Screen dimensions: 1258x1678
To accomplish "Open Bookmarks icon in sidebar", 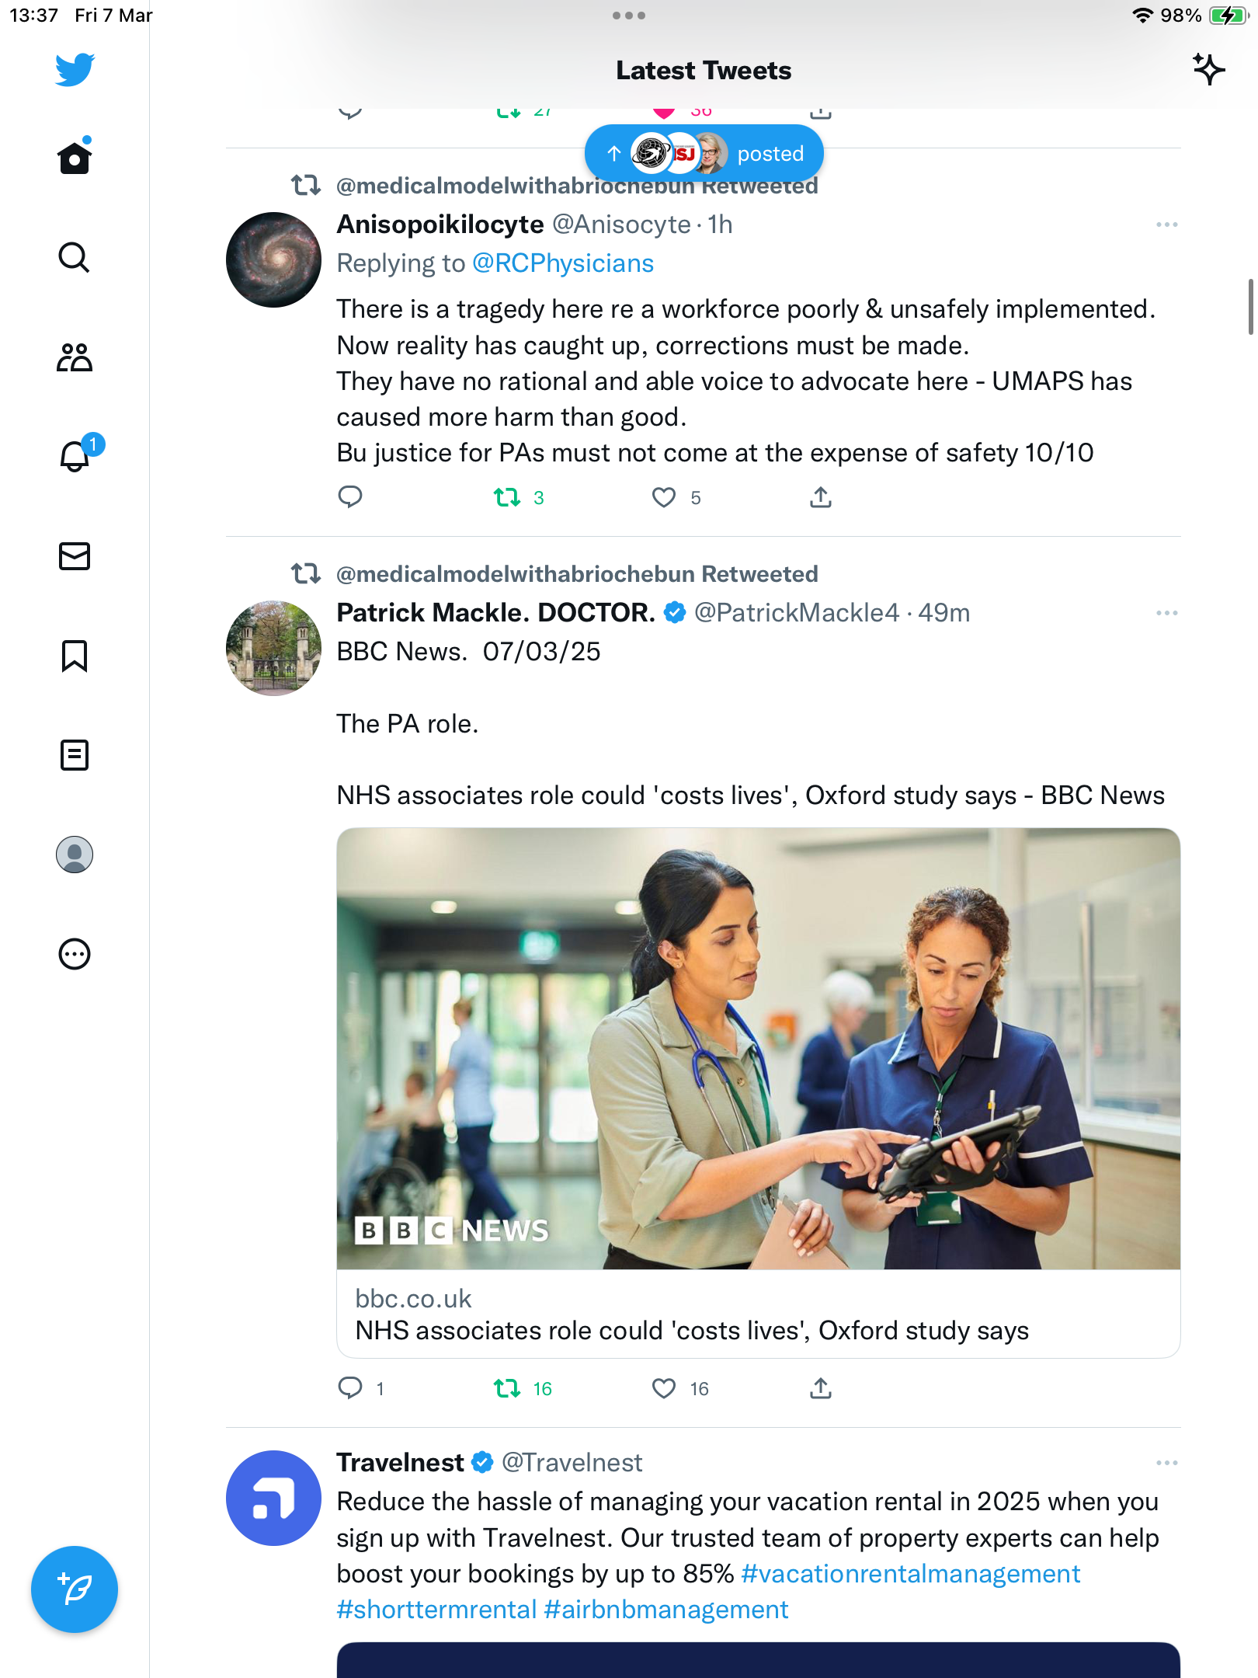I will pyautogui.click(x=75, y=656).
